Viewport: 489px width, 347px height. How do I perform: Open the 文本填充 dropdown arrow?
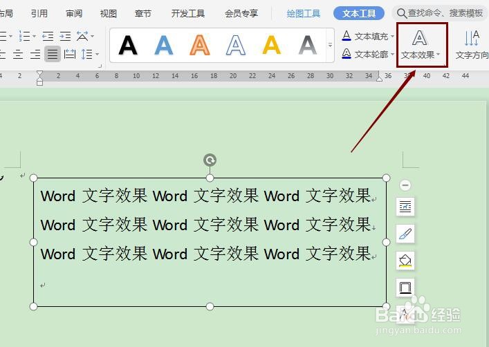[x=392, y=37]
